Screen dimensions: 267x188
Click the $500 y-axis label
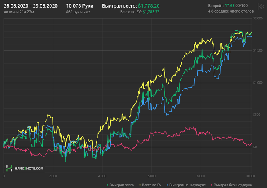point(257,115)
